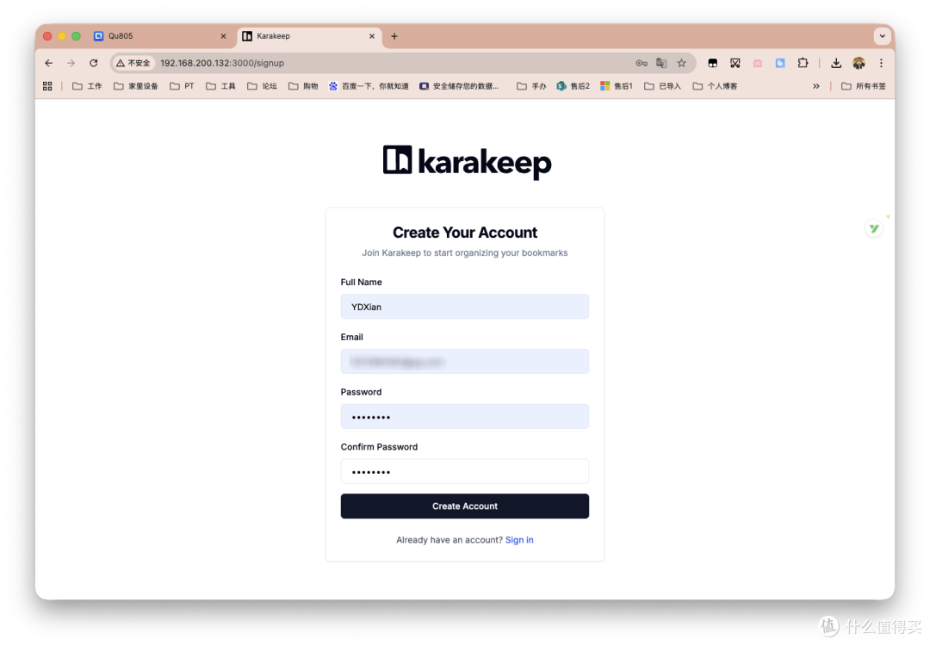Viewport: 930px width, 646px height.
Task: Click the Password field
Action: click(x=464, y=416)
